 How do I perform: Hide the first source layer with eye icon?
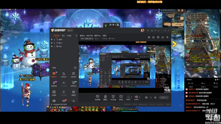point(52,40)
